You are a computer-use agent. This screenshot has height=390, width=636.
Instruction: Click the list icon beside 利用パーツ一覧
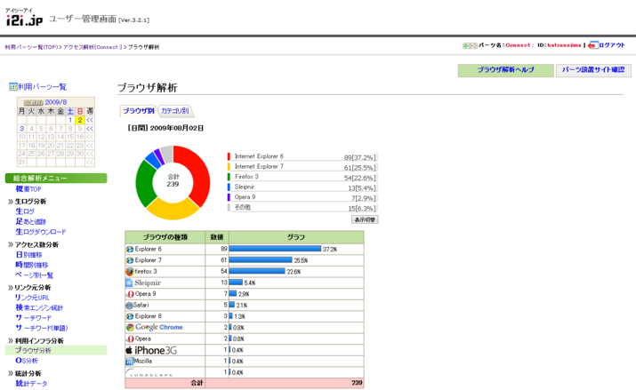coord(13,87)
